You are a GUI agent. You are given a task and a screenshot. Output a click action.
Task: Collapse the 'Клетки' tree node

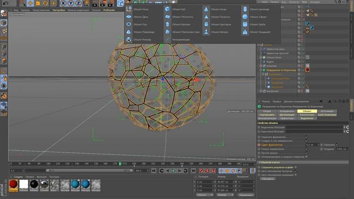pos(259,45)
